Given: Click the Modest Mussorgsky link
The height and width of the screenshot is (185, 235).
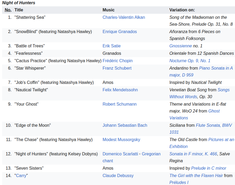Looking at the screenshot, I should pyautogui.click(x=121, y=140).
